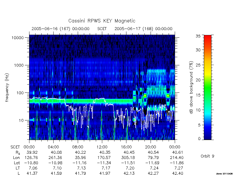Click the Lat value -11.16

click(x=79, y=163)
